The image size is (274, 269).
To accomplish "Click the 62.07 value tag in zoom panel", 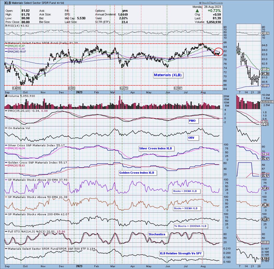I will (x=265, y=219).
